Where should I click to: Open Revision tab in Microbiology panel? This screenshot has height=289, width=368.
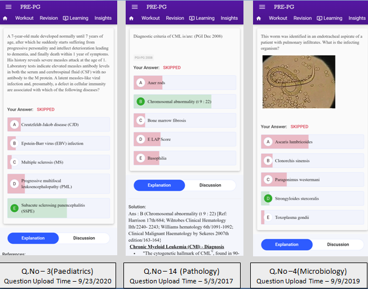pos(302,18)
